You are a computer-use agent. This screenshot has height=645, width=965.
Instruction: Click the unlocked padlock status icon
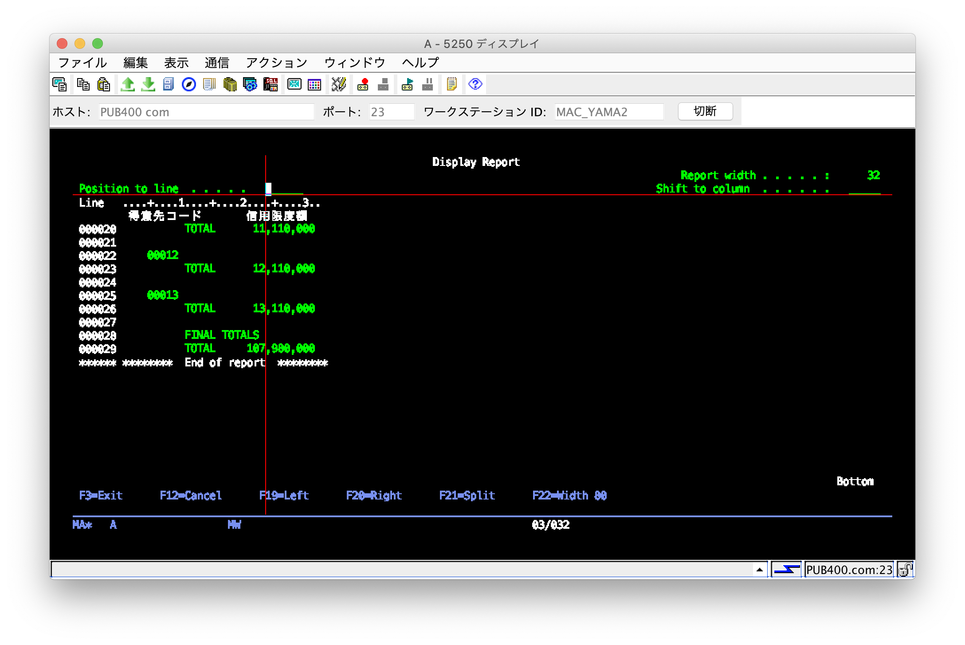905,570
